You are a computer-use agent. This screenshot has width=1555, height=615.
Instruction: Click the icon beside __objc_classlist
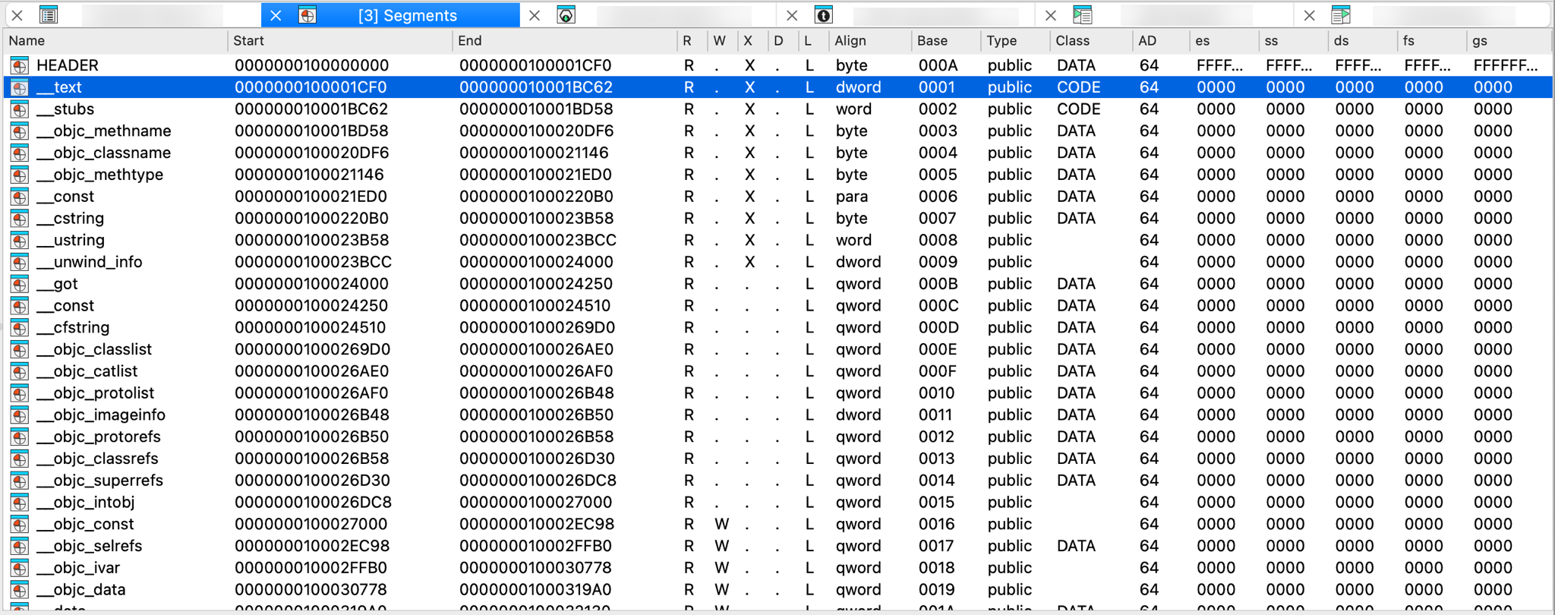tap(20, 350)
